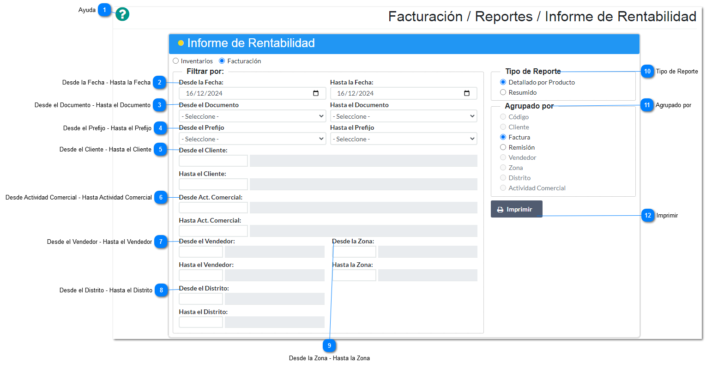
Task: Group by Distrito radio option
Action: tap(503, 178)
